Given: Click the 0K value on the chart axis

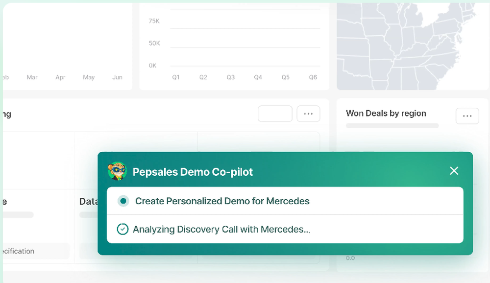Looking at the screenshot, I should [152, 66].
